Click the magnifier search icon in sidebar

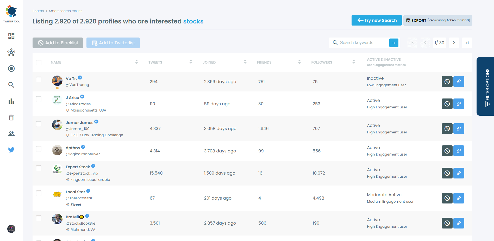tap(11, 85)
